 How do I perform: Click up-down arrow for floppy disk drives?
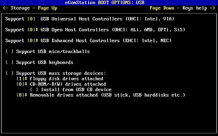[26, 79]
